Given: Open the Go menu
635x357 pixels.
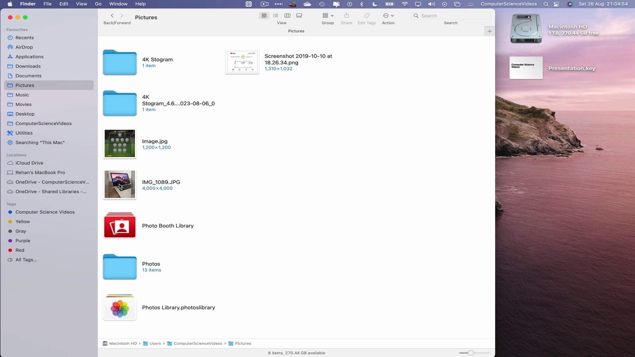Looking at the screenshot, I should point(98,4).
